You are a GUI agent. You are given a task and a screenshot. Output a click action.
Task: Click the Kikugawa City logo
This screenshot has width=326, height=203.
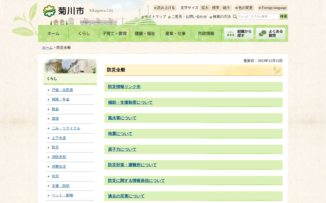[64, 11]
